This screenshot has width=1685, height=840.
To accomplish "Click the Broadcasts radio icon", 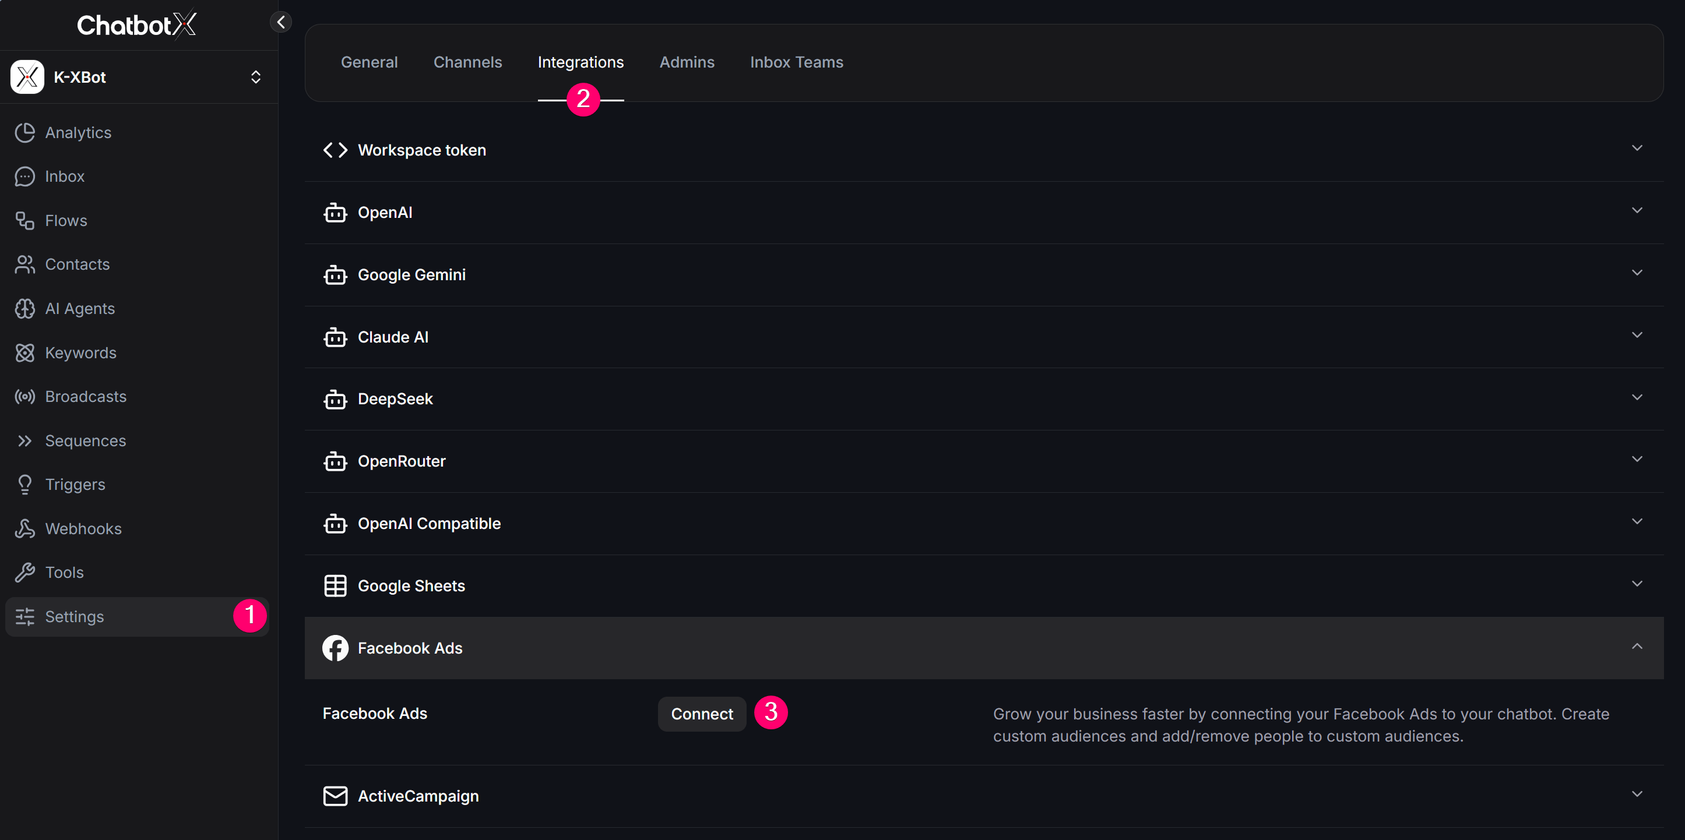I will click(25, 397).
